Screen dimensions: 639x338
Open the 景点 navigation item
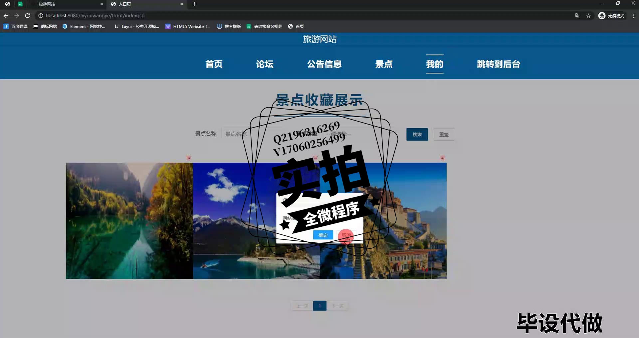tap(384, 64)
